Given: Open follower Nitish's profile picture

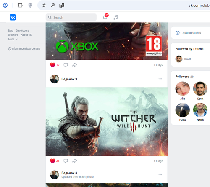Looking at the screenshot, I should (200, 110).
